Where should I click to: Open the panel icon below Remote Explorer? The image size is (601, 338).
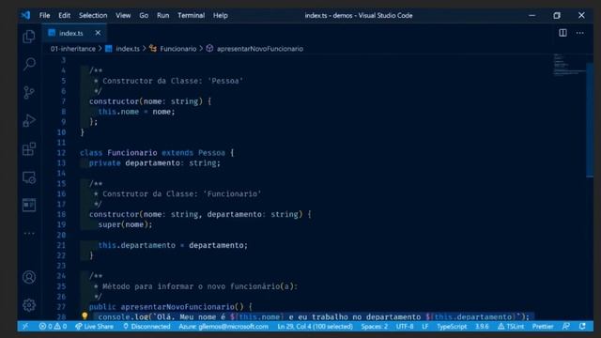29,205
